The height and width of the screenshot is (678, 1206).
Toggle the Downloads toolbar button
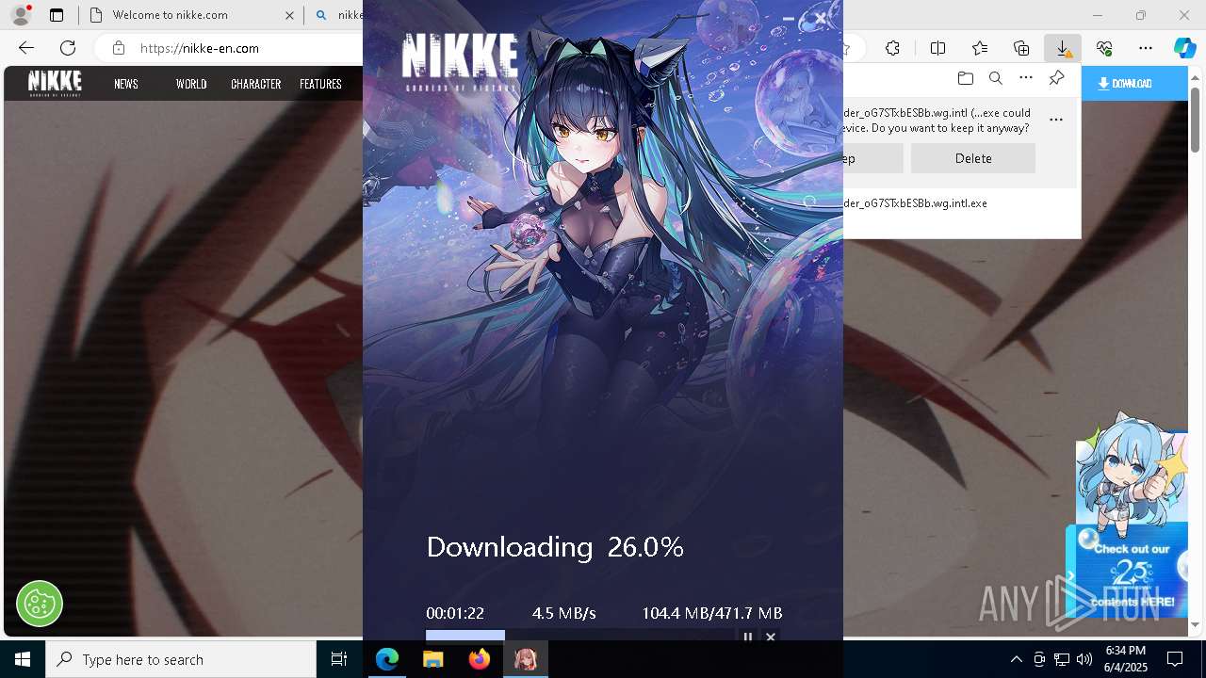[1062, 48]
